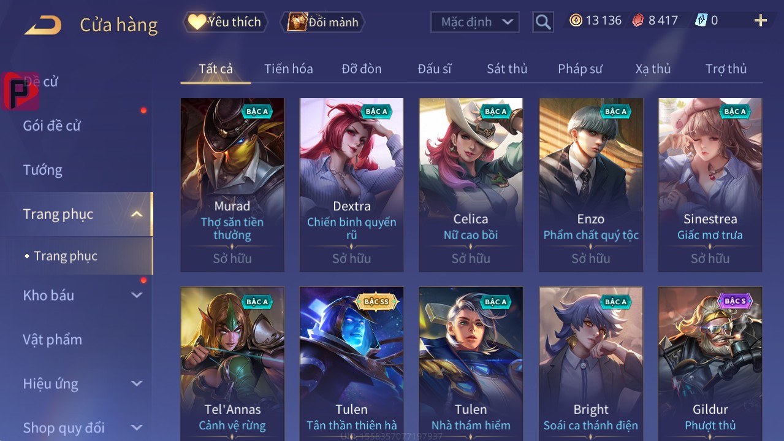The height and width of the screenshot is (441, 784).
Task: Select the Tiến hóa filter tab
Action: tap(289, 69)
